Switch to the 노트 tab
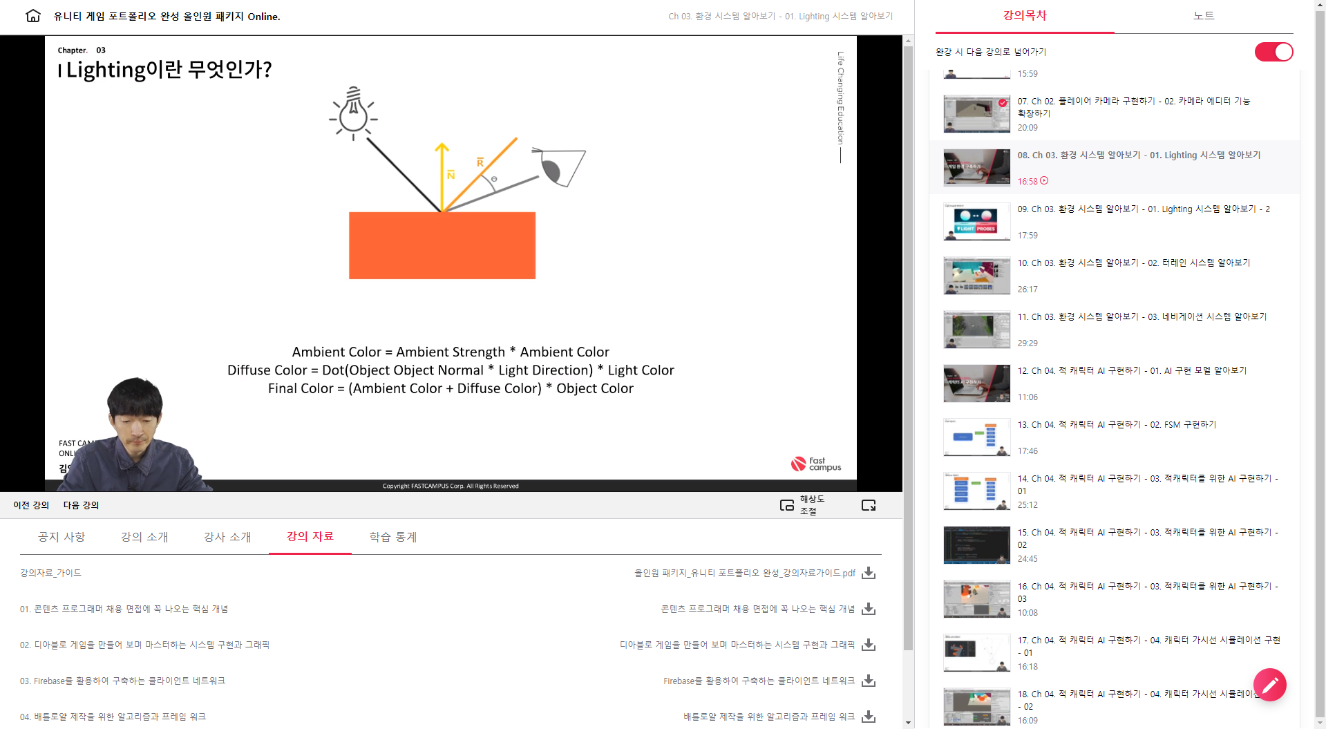The height and width of the screenshot is (729, 1326). tap(1204, 16)
